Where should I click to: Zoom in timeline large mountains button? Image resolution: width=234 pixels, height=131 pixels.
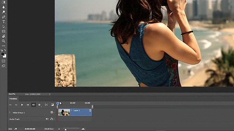[x=83, y=129]
